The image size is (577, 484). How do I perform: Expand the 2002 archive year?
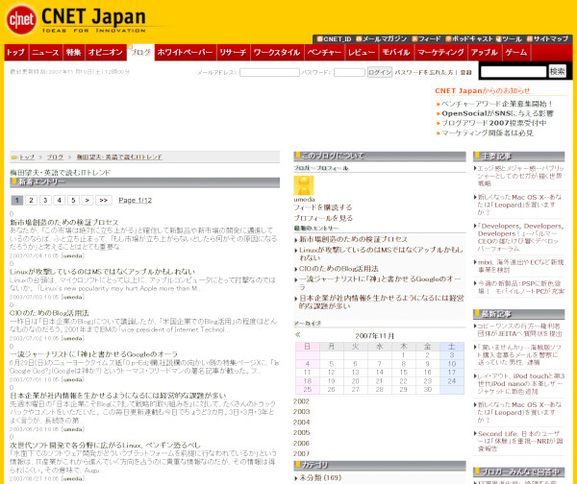[301, 401]
